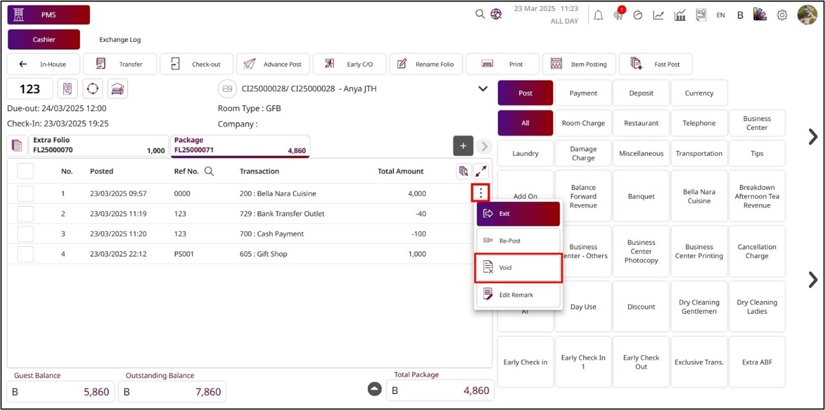
Task: Collapse balance panel with round up-arrow button
Action: (375, 389)
